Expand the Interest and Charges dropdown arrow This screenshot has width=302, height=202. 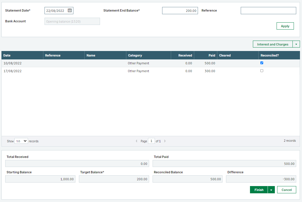(296, 44)
